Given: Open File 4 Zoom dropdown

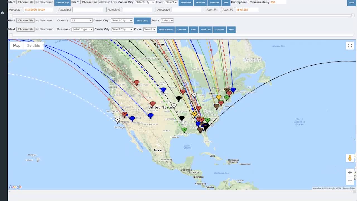Looking at the screenshot, I should pos(150,29).
